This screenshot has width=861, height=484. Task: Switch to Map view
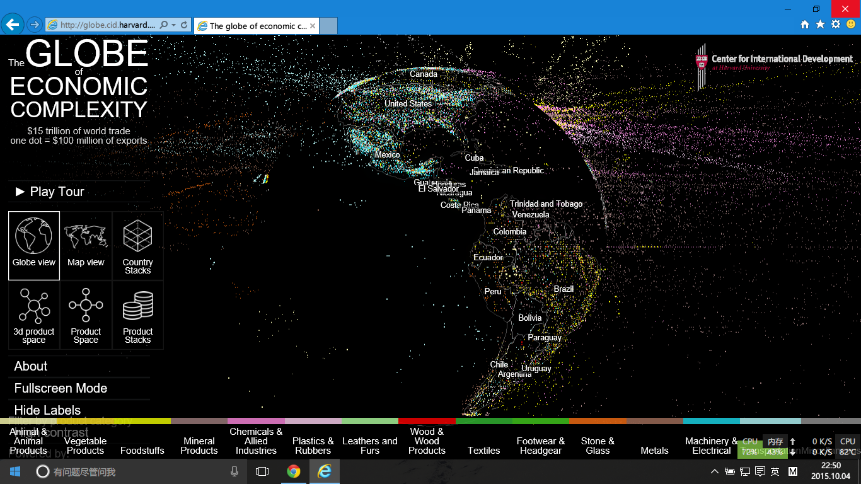[x=86, y=246]
